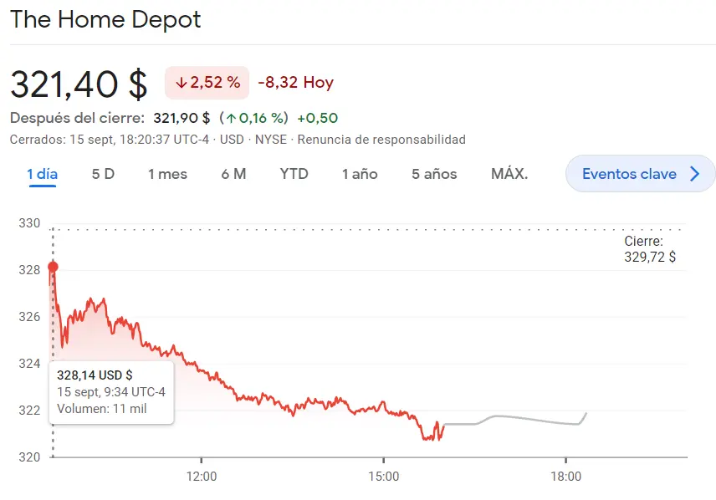Screen dimensions: 716x500
Task: Click the volume tooltip box on the chart
Action: click(110, 391)
